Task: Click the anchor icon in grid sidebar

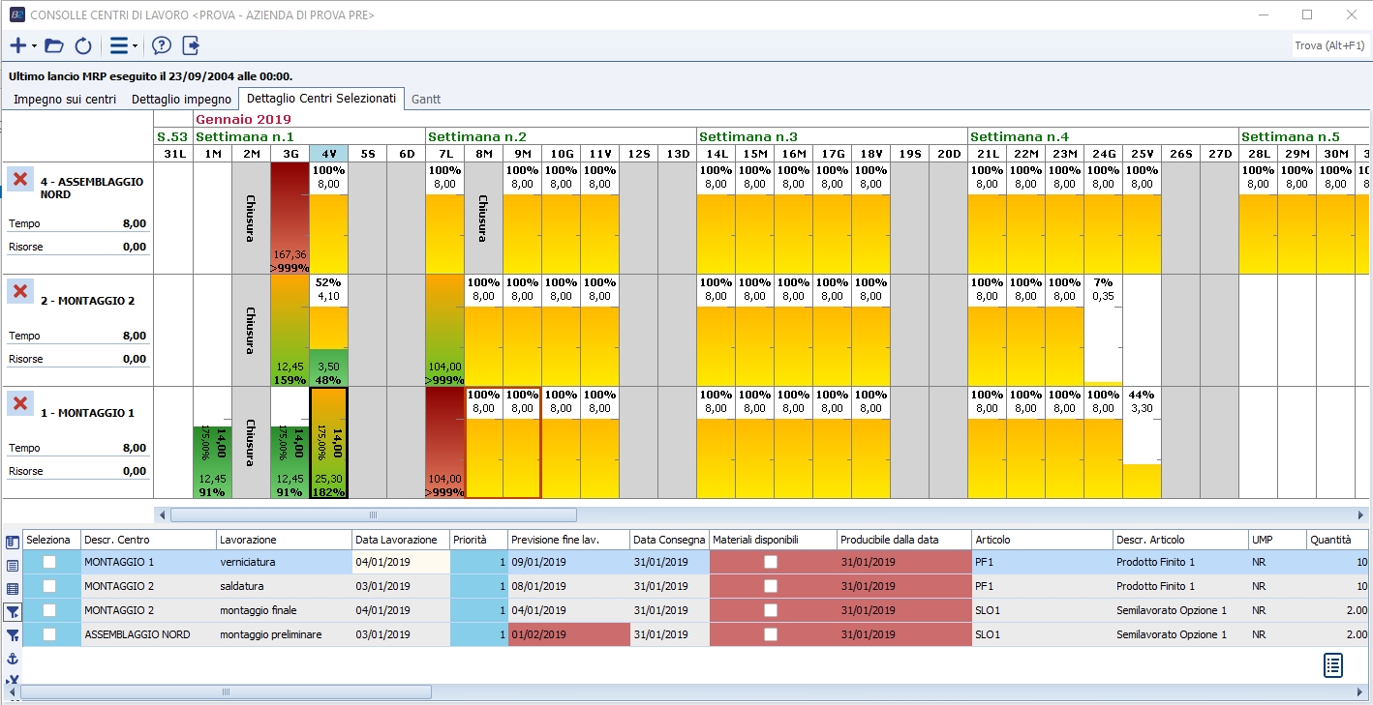Action: (x=13, y=659)
